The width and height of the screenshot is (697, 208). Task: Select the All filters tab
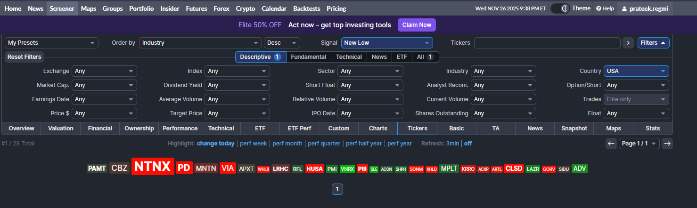(425, 57)
